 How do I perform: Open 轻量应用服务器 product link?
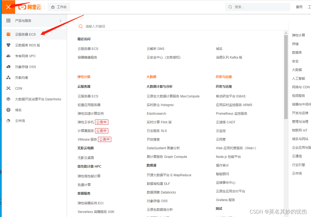pyautogui.click(x=89, y=105)
